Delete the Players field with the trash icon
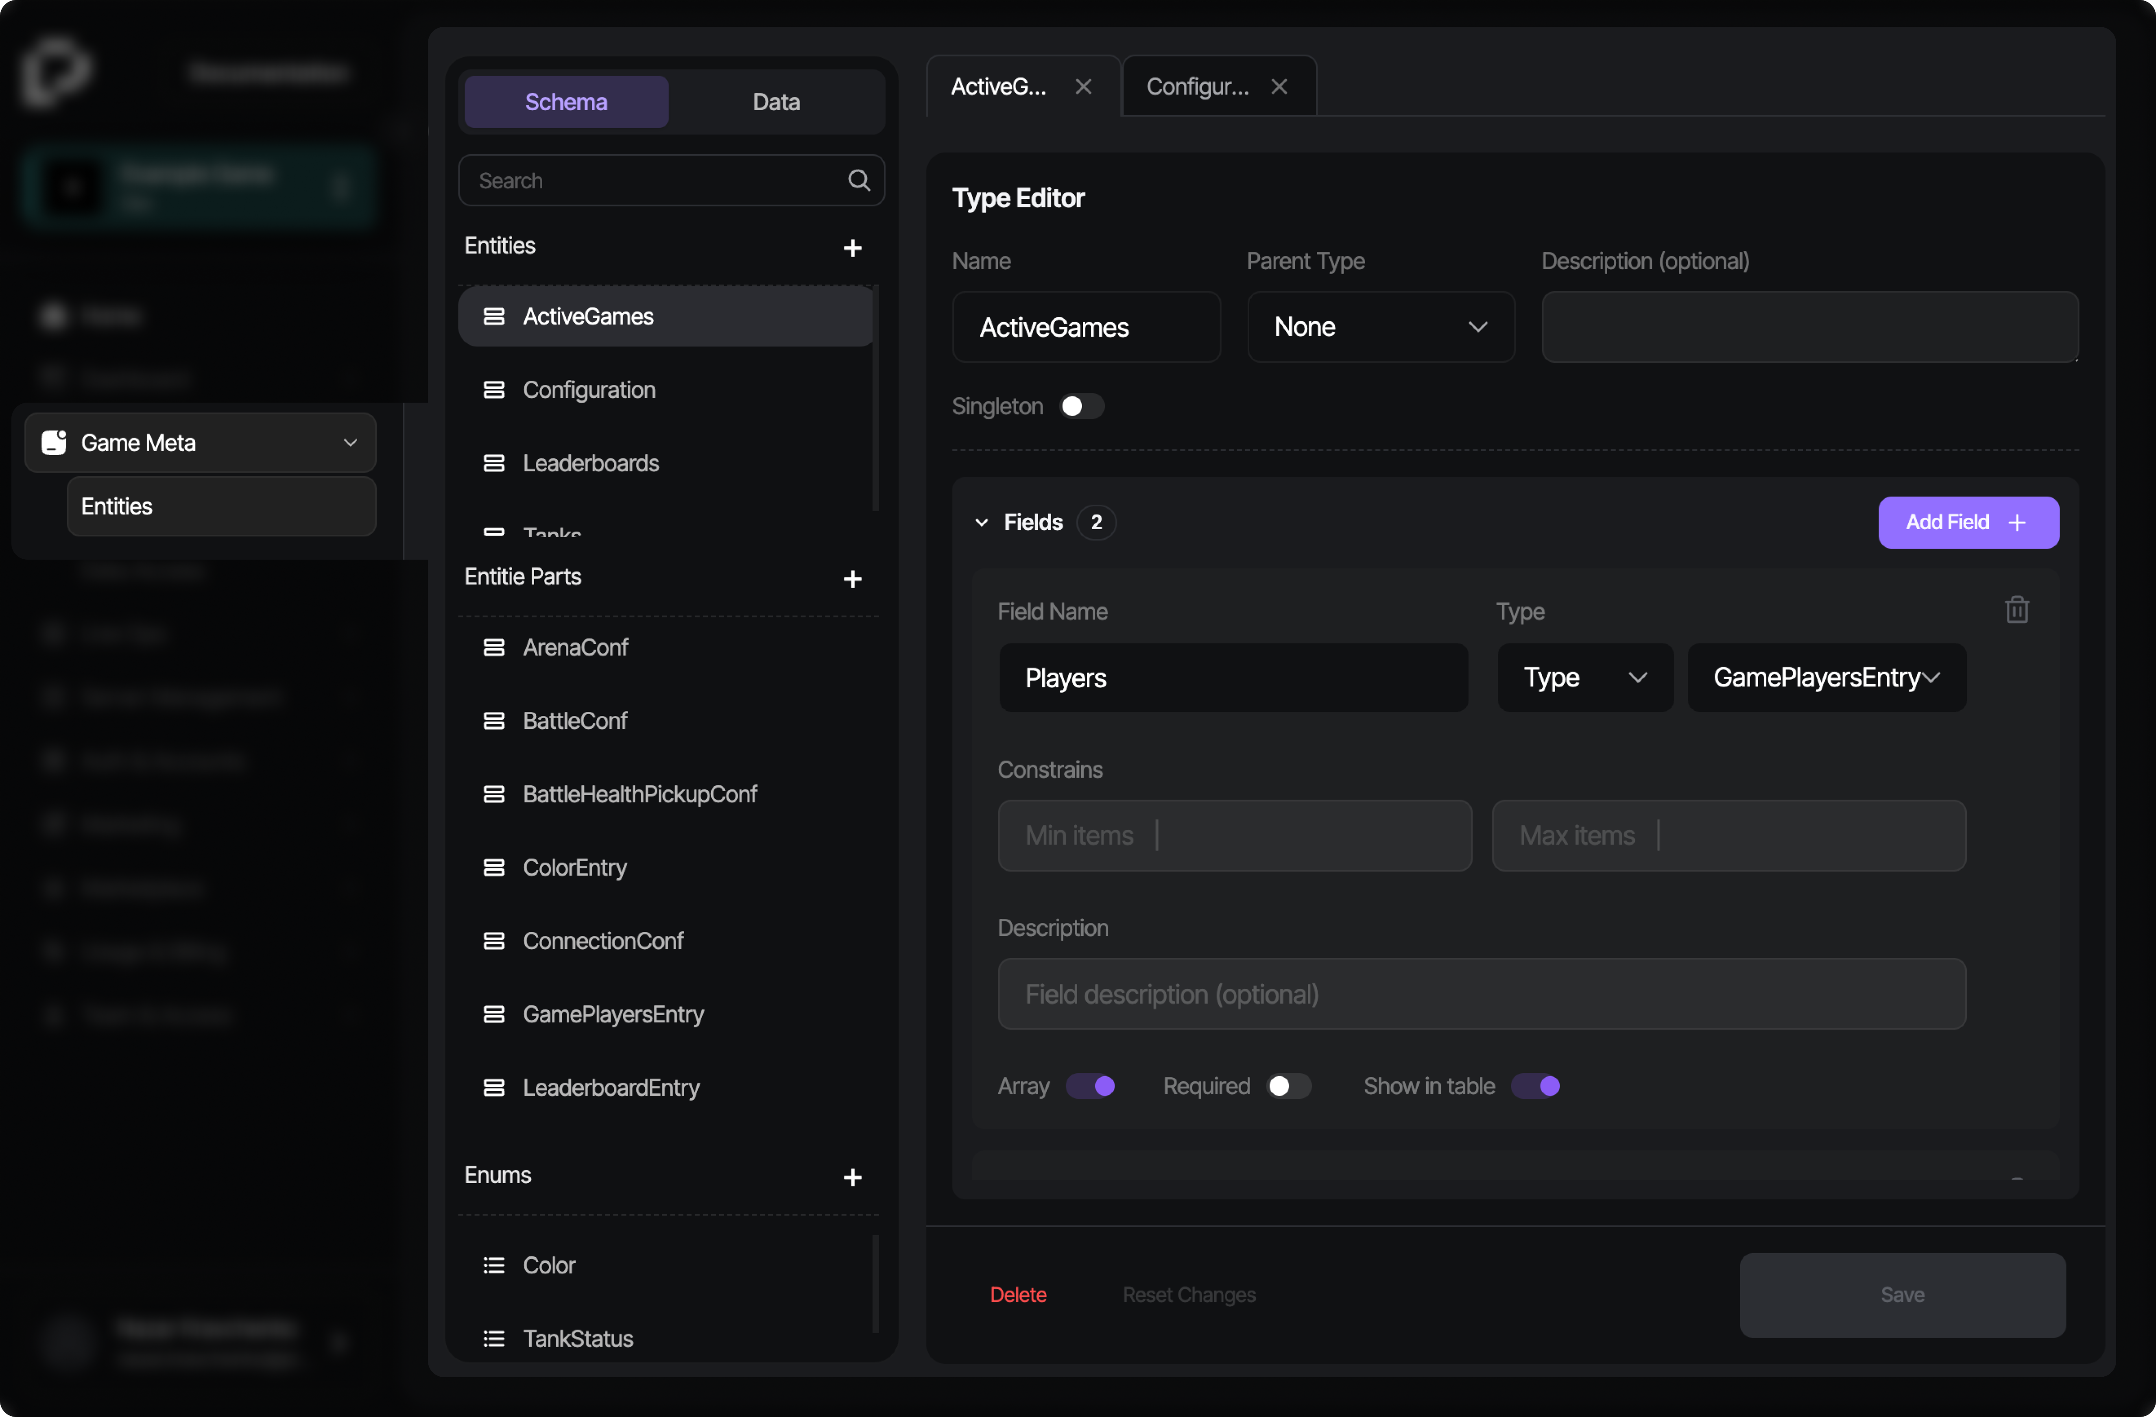The width and height of the screenshot is (2156, 1417). tap(2016, 609)
